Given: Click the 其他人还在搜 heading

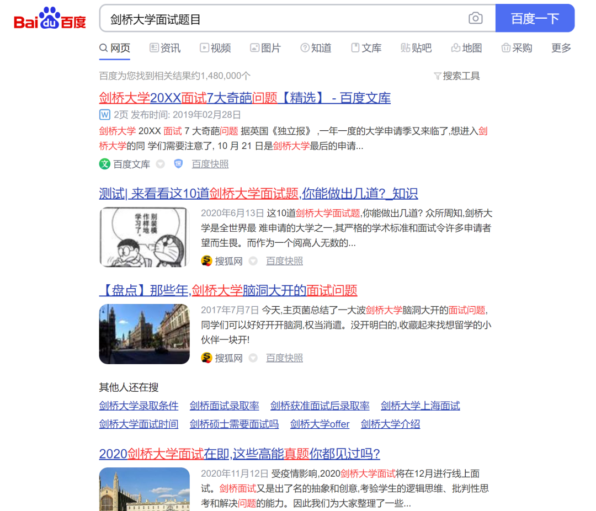Looking at the screenshot, I should click(129, 387).
